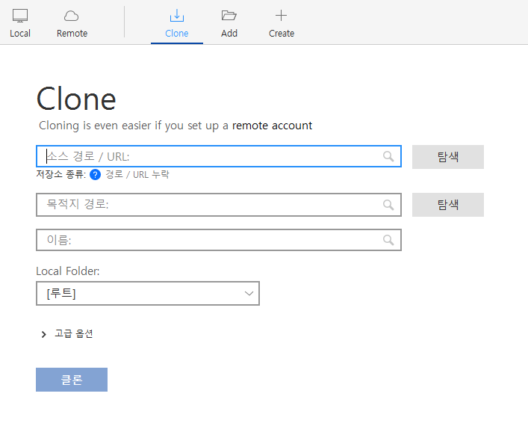Click the blue 클론 button
528x429 pixels.
72,380
